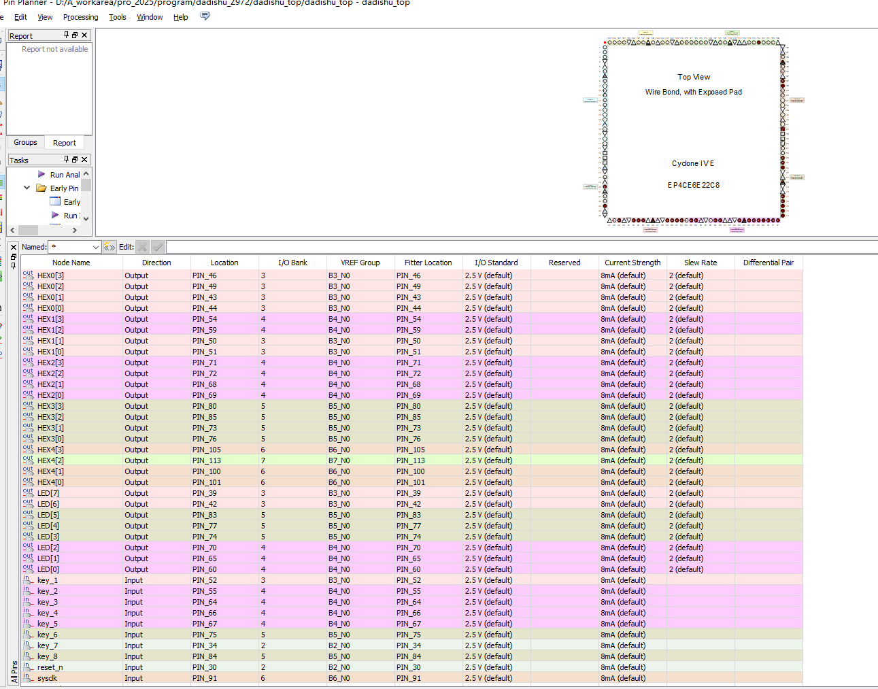Collapse the Early Pin tree node
Viewport: 878px width, 689px height.
[27, 188]
